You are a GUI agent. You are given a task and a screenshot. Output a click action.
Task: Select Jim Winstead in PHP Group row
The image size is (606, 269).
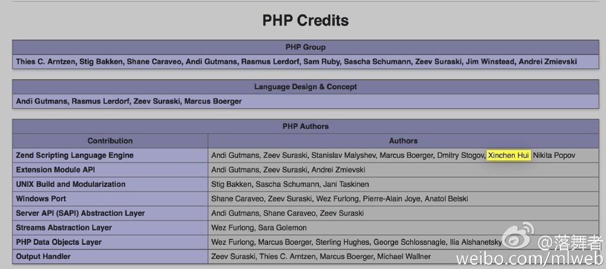(489, 61)
